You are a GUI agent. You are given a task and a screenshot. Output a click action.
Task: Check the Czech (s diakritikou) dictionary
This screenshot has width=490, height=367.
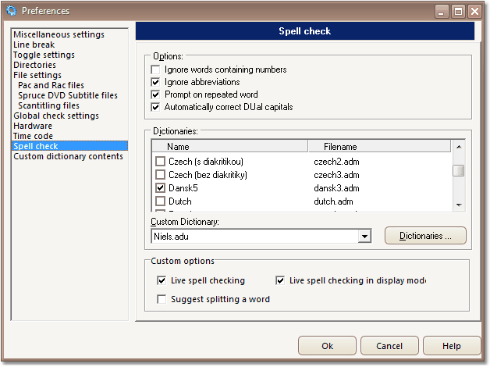[160, 162]
